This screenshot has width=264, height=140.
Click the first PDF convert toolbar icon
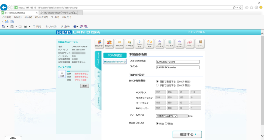[7, 21]
